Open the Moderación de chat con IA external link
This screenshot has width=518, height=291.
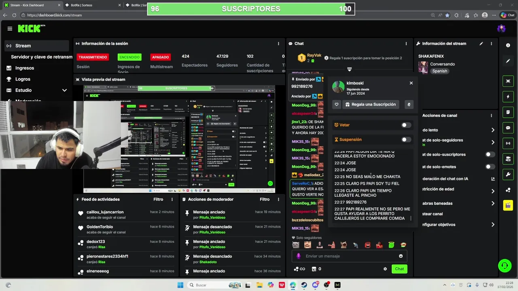click(493, 179)
